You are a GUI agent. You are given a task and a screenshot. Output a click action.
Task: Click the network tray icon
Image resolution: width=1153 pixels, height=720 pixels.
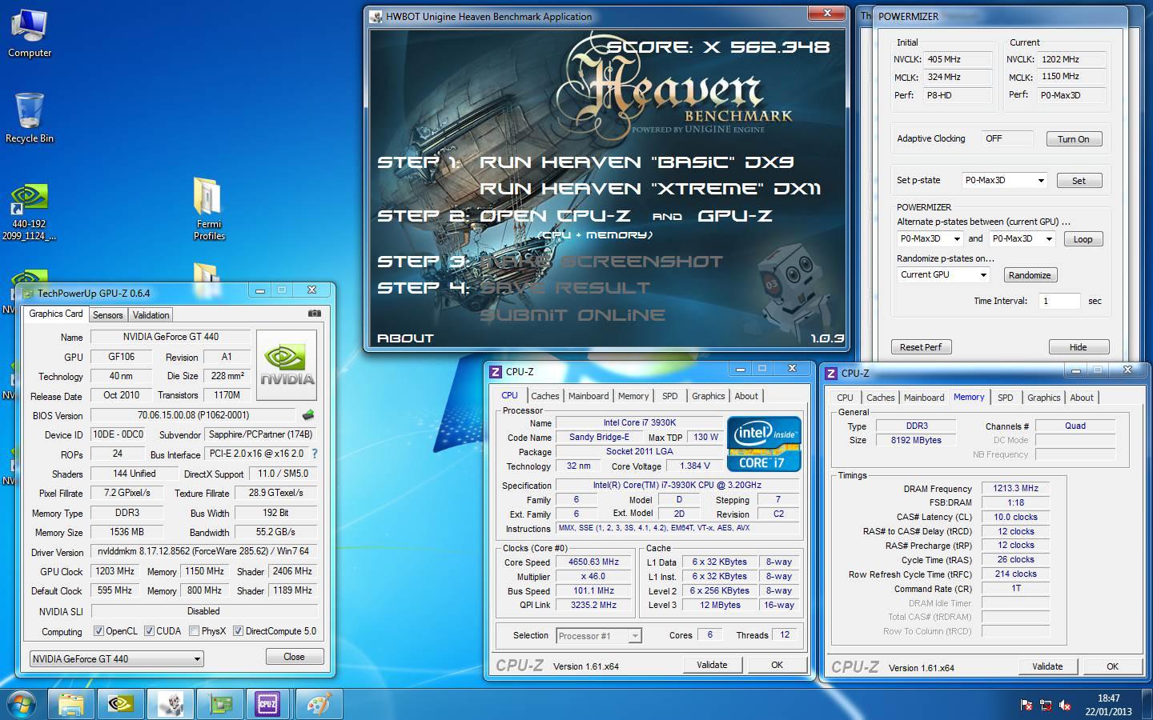pyautogui.click(x=1046, y=705)
